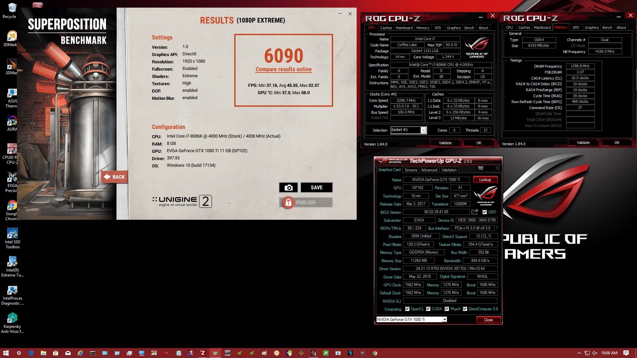Open the Graphics tab in right CPU-Z window
The width and height of the screenshot is (637, 358).
pos(592,28)
